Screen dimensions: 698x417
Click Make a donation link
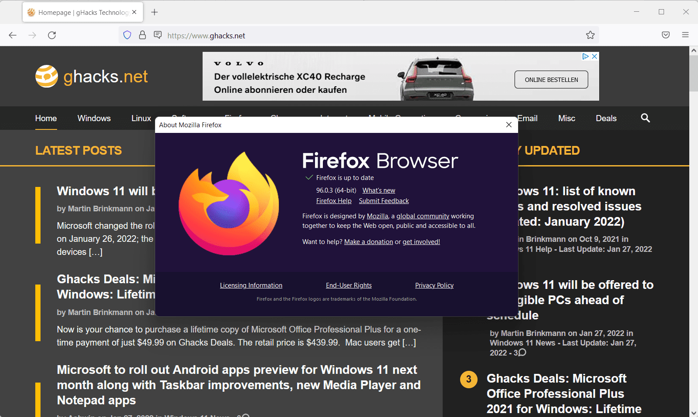coord(369,242)
